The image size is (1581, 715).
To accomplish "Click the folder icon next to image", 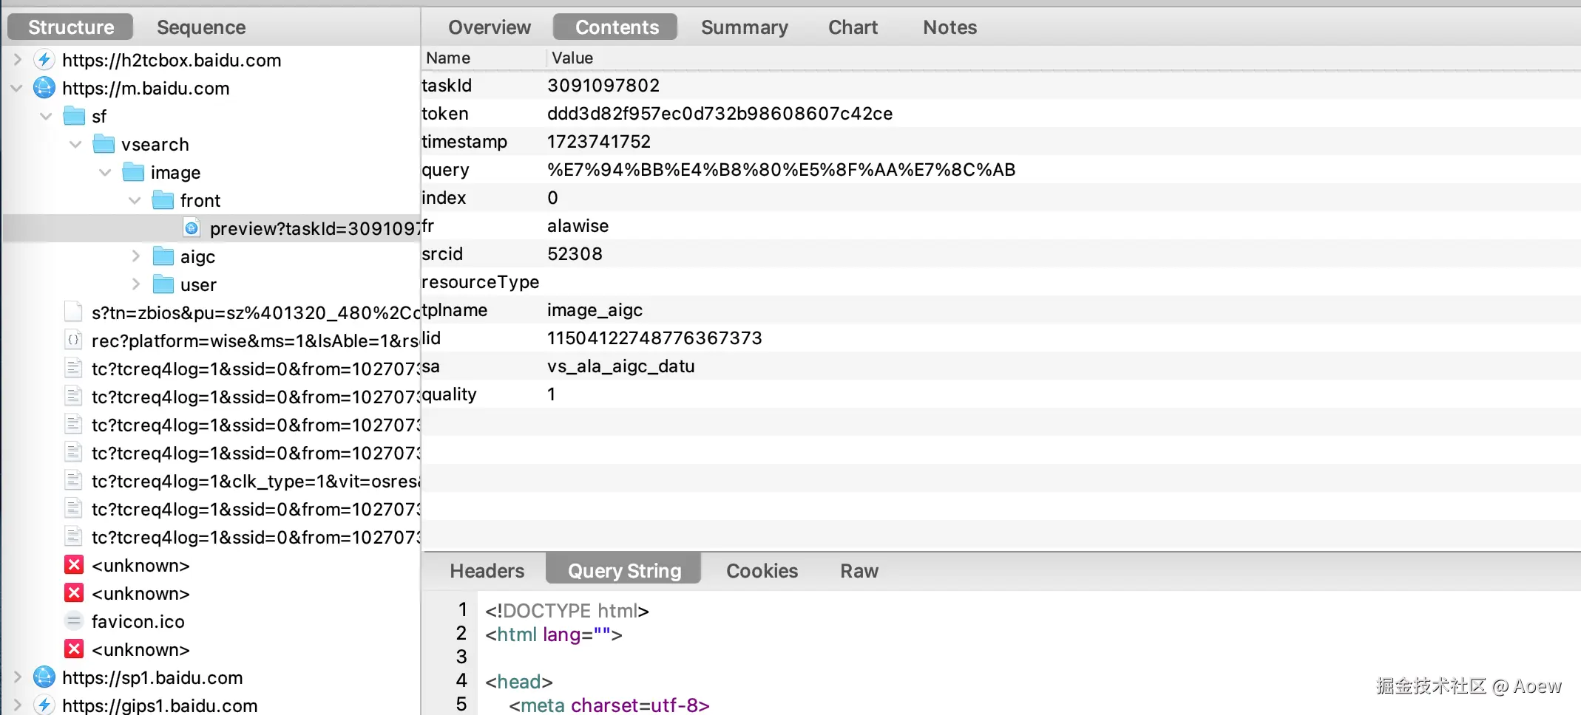I will point(133,172).
